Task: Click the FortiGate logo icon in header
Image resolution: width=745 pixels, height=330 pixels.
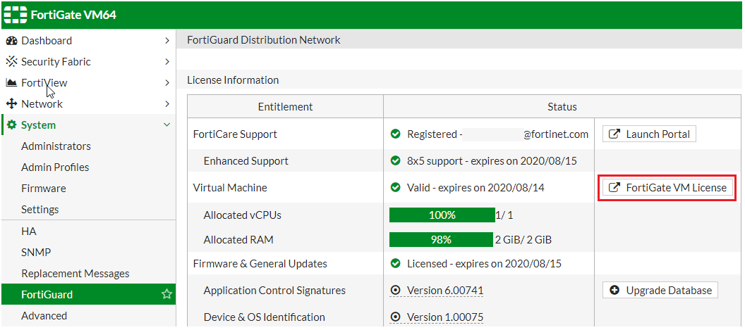Action: [x=16, y=14]
